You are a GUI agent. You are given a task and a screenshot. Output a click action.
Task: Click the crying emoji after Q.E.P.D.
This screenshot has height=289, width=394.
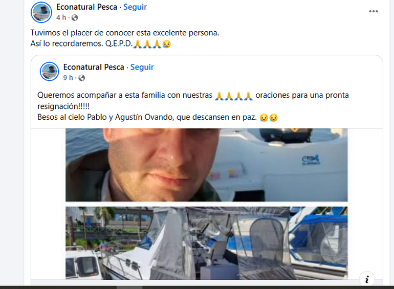[x=167, y=44]
